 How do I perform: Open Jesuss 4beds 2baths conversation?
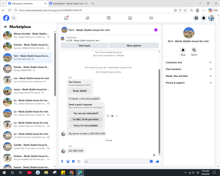(x=27, y=91)
